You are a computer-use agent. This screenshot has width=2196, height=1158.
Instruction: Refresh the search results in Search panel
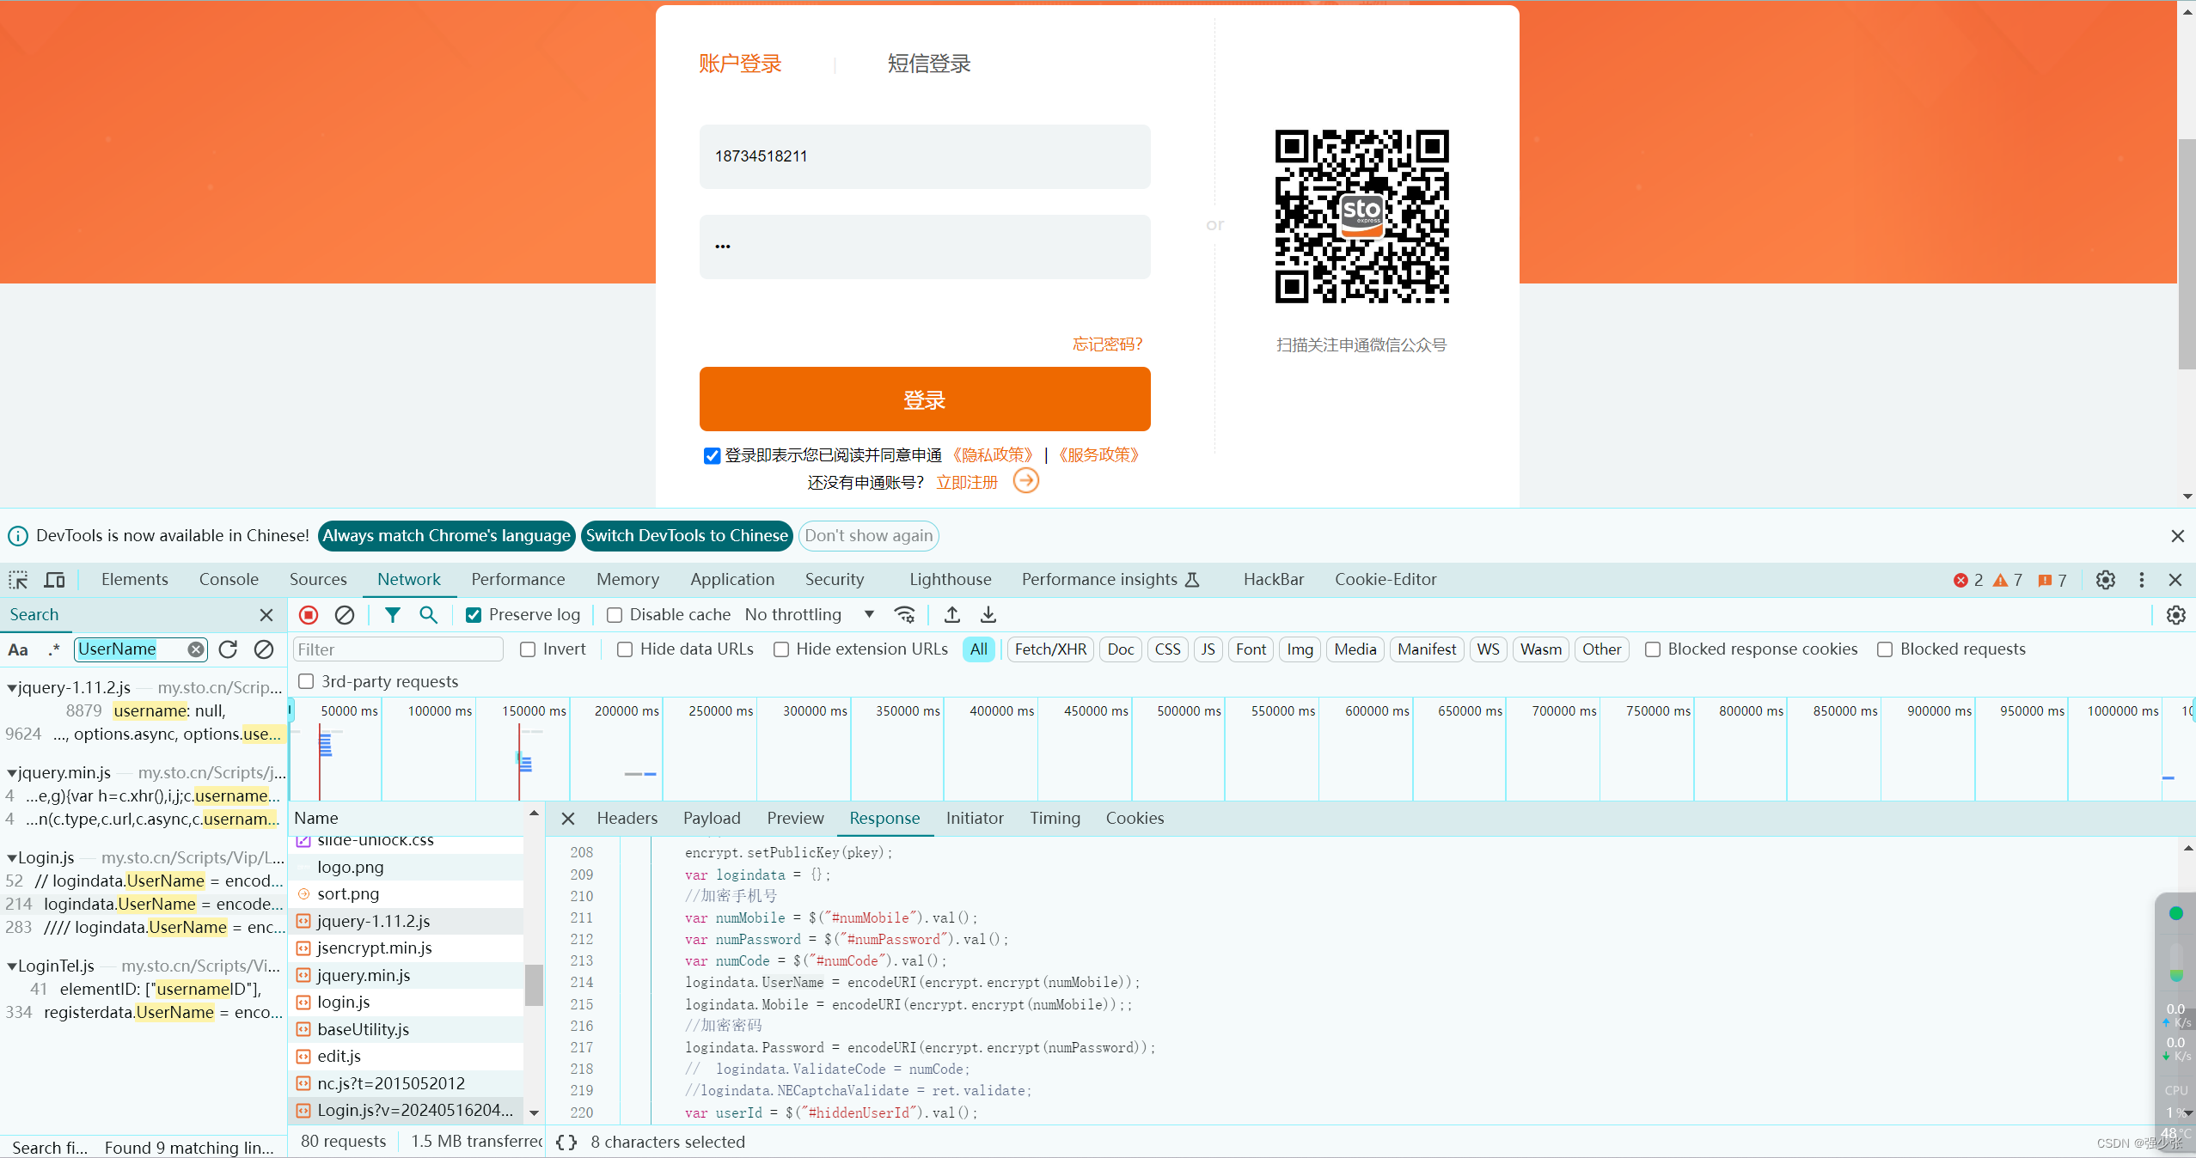pos(228,649)
